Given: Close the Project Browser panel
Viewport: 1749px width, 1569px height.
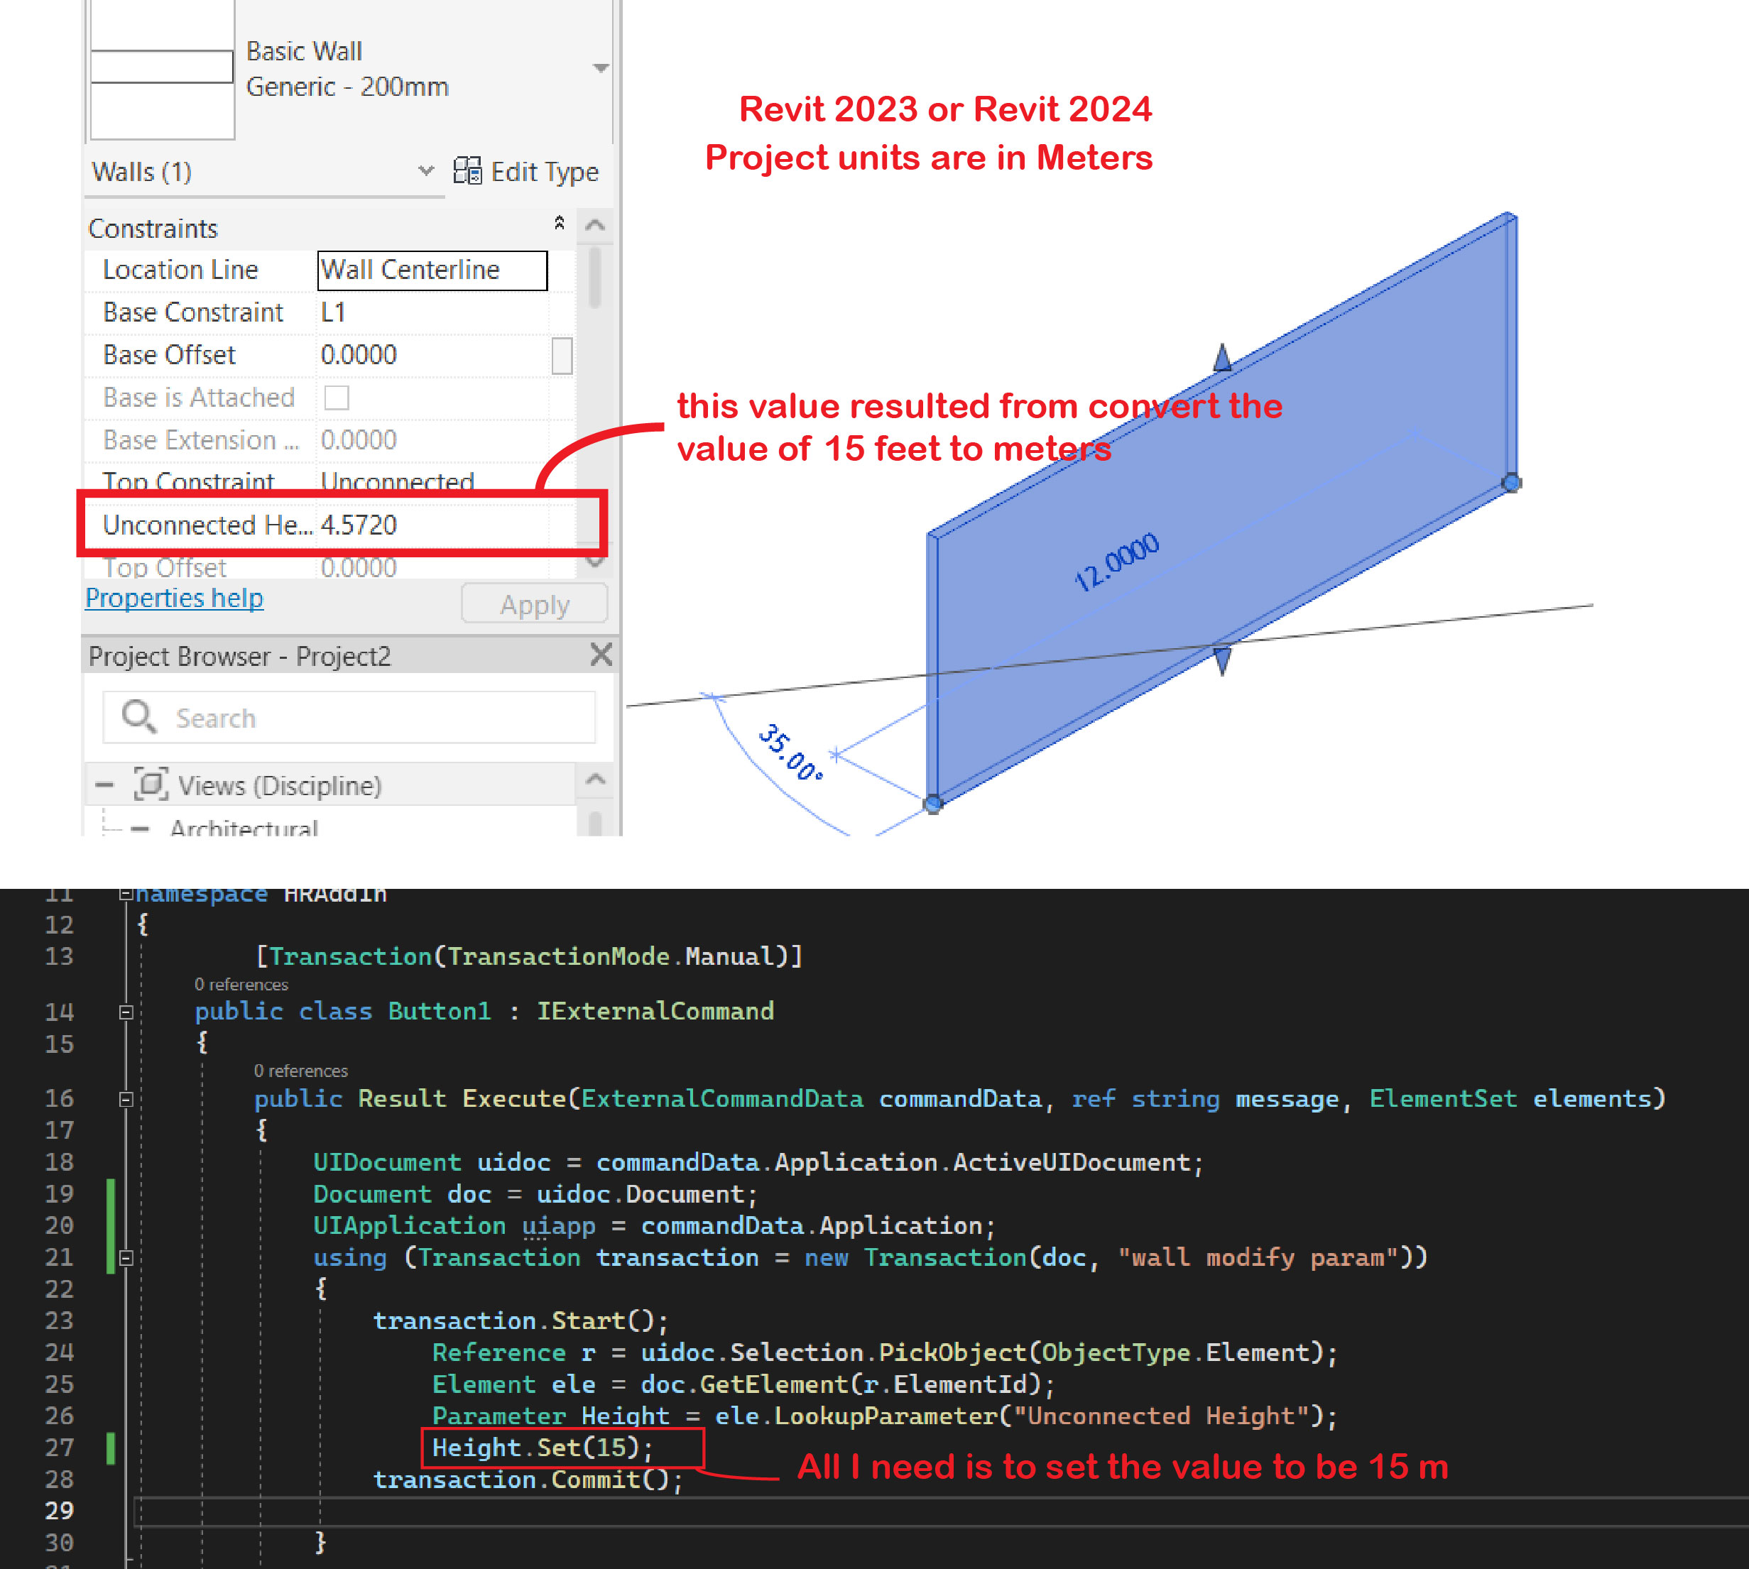Looking at the screenshot, I should 601,655.
